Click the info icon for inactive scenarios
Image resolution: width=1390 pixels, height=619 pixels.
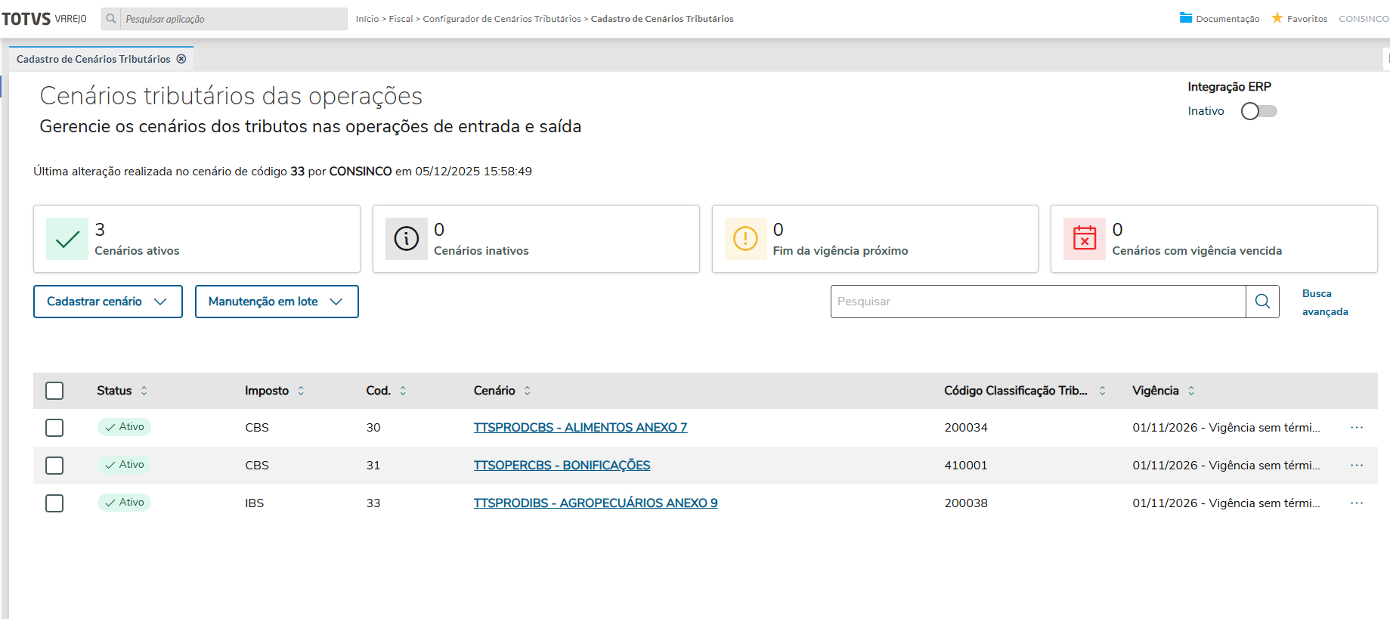tap(407, 239)
